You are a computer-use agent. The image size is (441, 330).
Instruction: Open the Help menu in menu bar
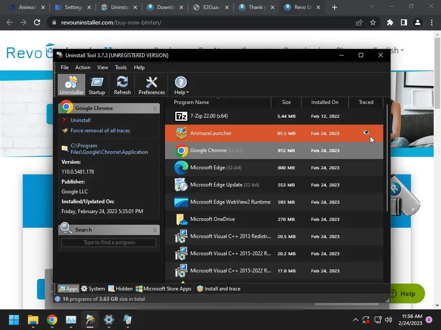pos(139,67)
